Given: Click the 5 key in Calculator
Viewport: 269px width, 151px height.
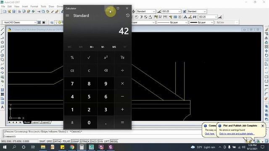Looking at the screenshot, I should coord(89,96).
